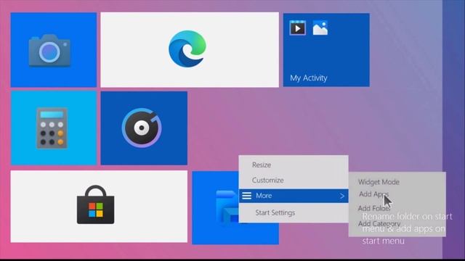Expand the More submenu arrow
This screenshot has height=261, width=465.
point(342,196)
